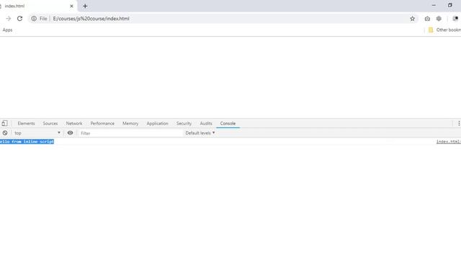Switch to the Memory tab
The height and width of the screenshot is (259, 461).
click(130, 123)
